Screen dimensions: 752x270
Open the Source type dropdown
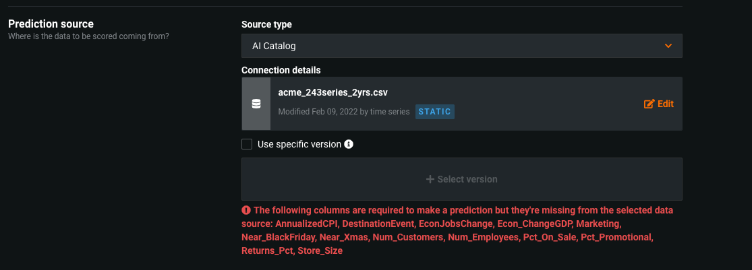[x=461, y=46]
